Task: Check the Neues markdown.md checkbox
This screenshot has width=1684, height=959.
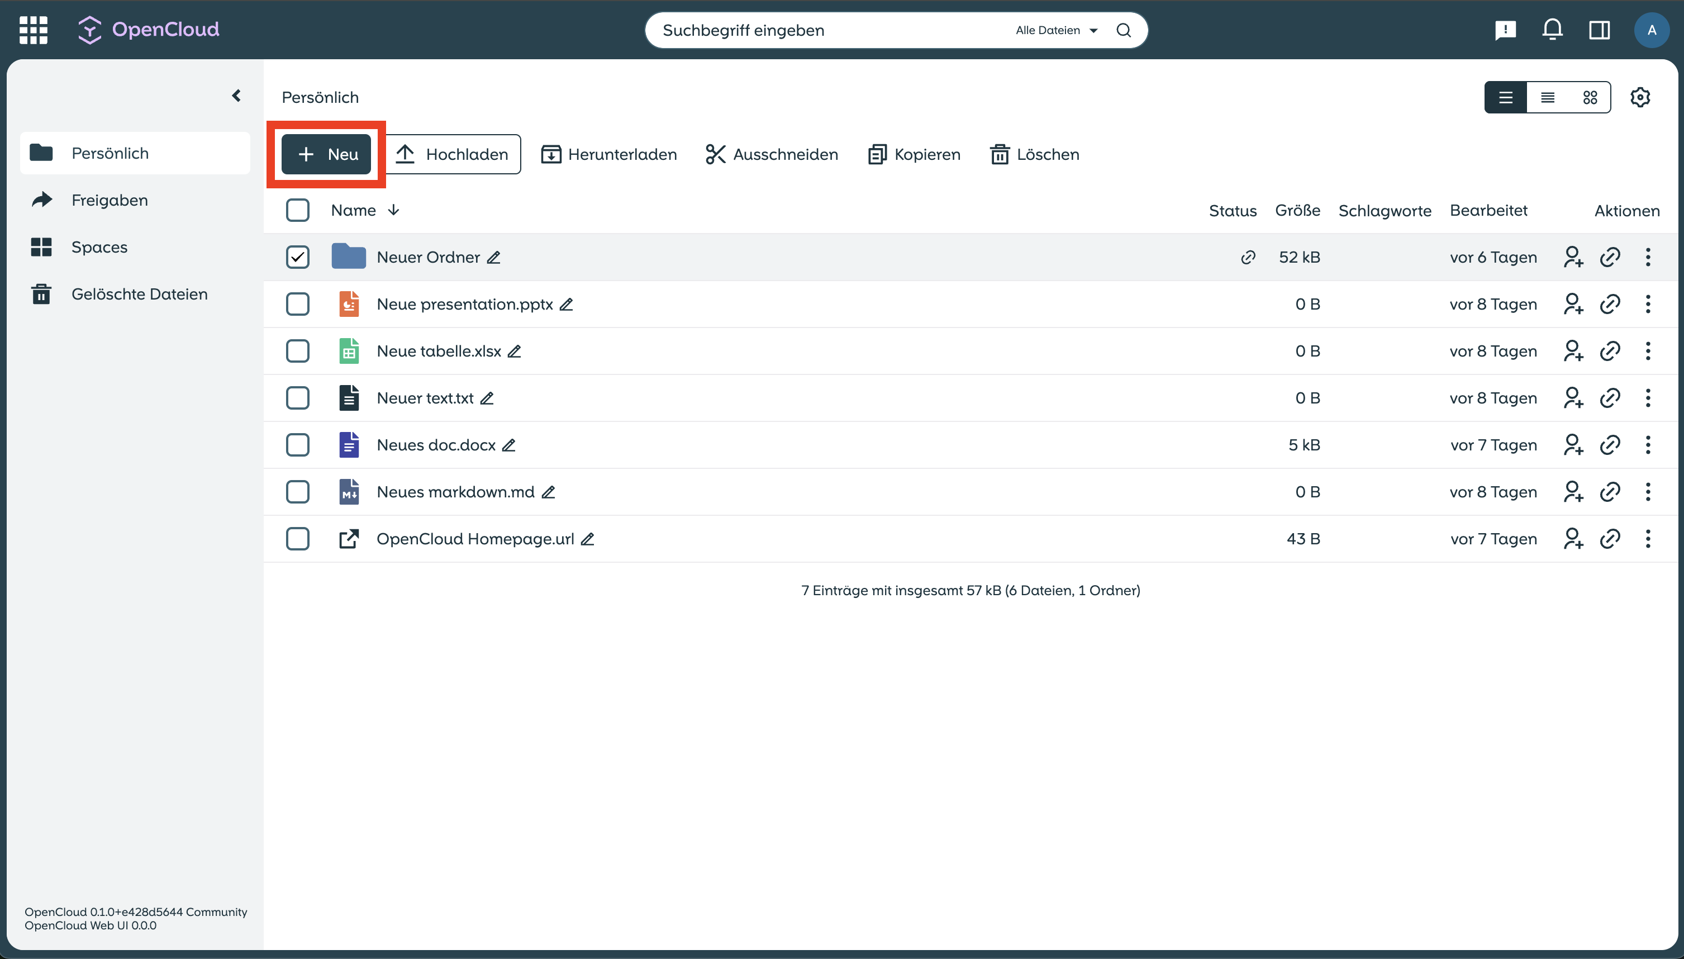Action: click(298, 491)
